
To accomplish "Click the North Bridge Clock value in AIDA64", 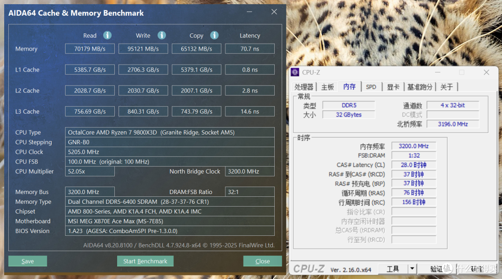I will 250,171.
